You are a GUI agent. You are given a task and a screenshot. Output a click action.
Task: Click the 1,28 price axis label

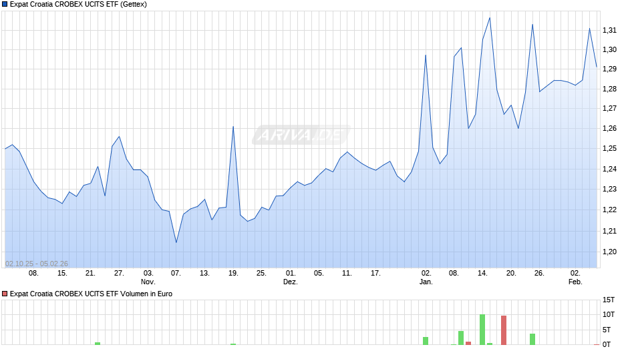(x=609, y=89)
